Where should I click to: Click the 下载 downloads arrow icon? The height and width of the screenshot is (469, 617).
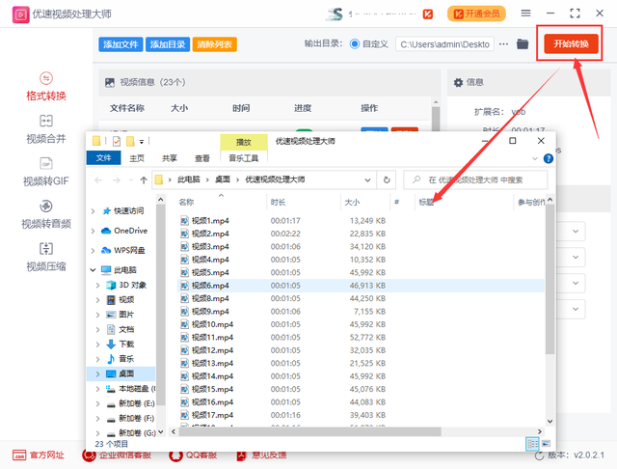(x=111, y=345)
